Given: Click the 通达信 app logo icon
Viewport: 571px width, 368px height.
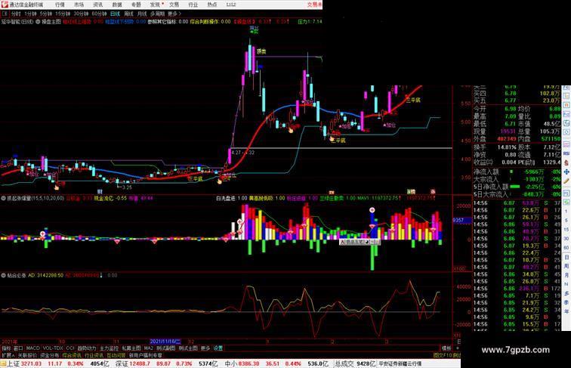Looking at the screenshot, I should coord(5,5).
